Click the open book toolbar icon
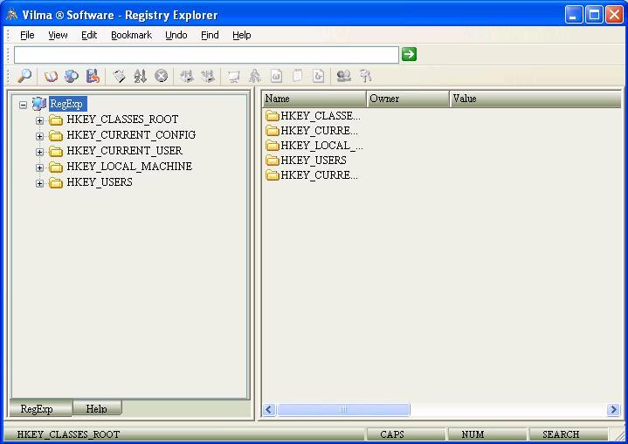 coord(51,76)
